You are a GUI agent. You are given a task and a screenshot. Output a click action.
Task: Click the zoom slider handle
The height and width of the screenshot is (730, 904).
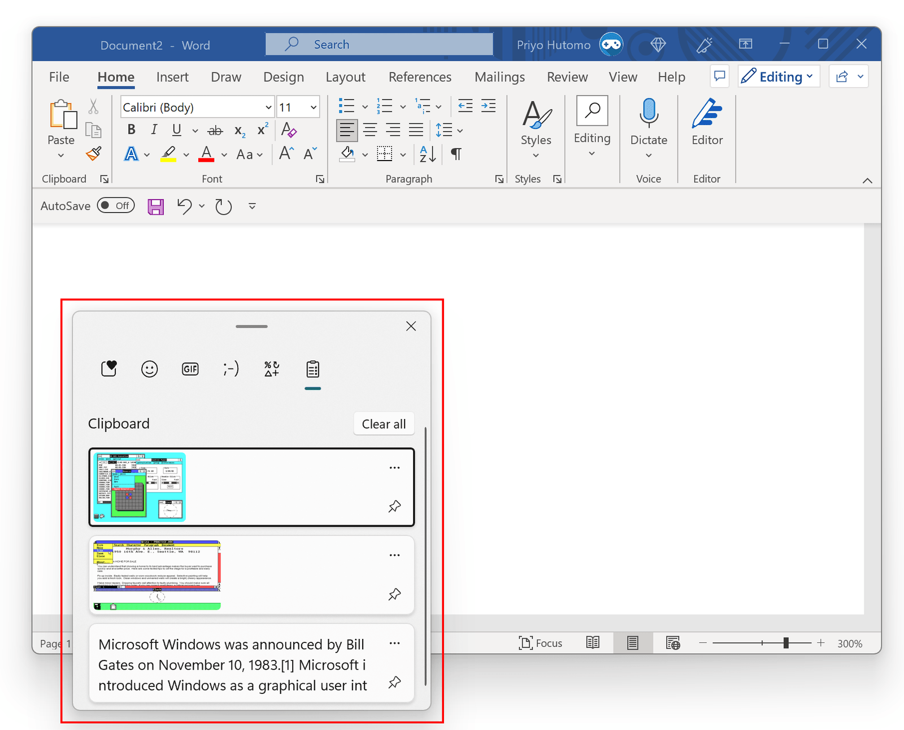click(785, 643)
